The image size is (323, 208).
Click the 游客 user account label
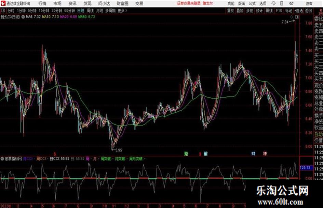pyautogui.click(x=309, y=3)
